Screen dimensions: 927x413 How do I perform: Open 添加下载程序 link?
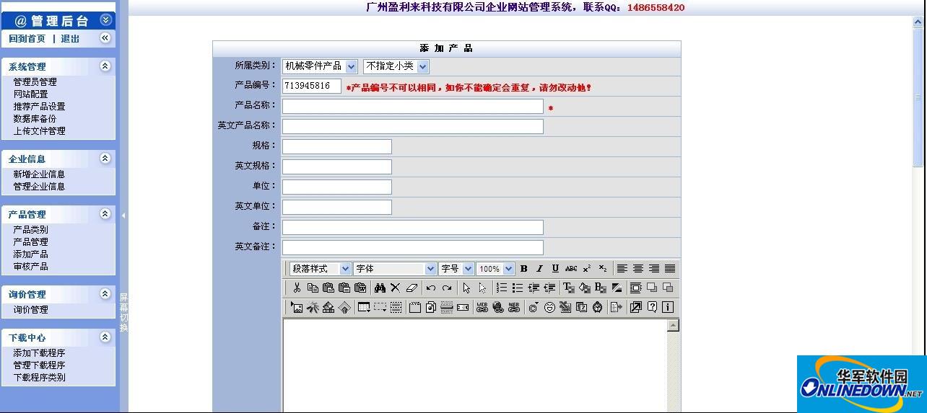point(39,353)
